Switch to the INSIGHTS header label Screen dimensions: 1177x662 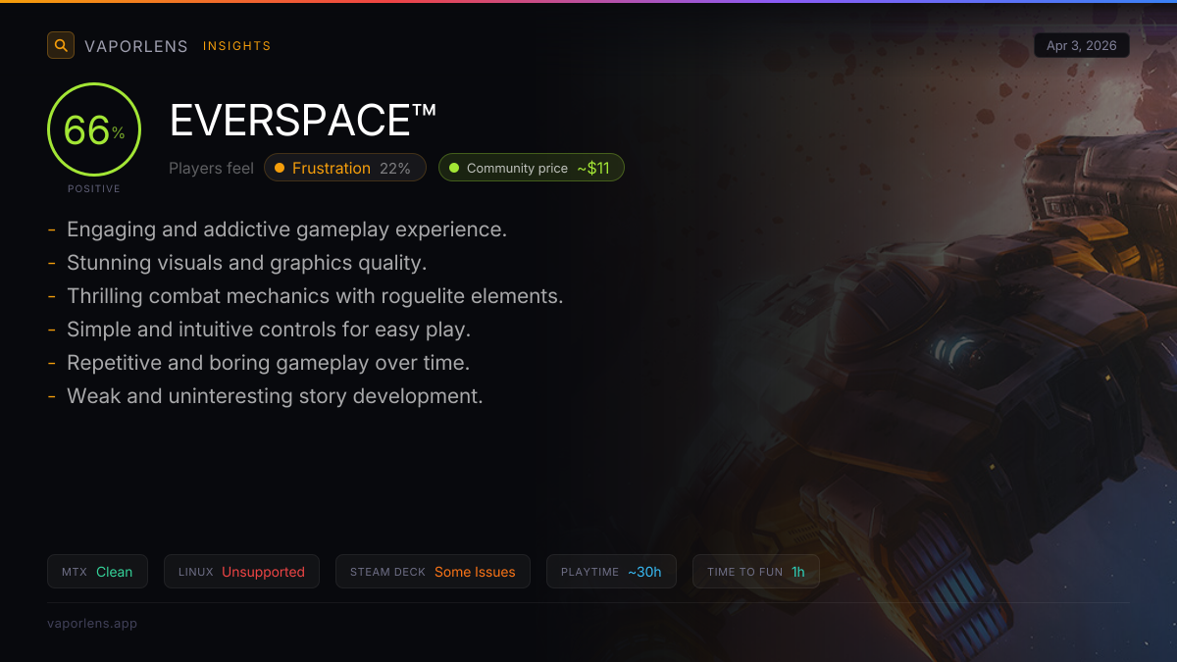point(236,46)
